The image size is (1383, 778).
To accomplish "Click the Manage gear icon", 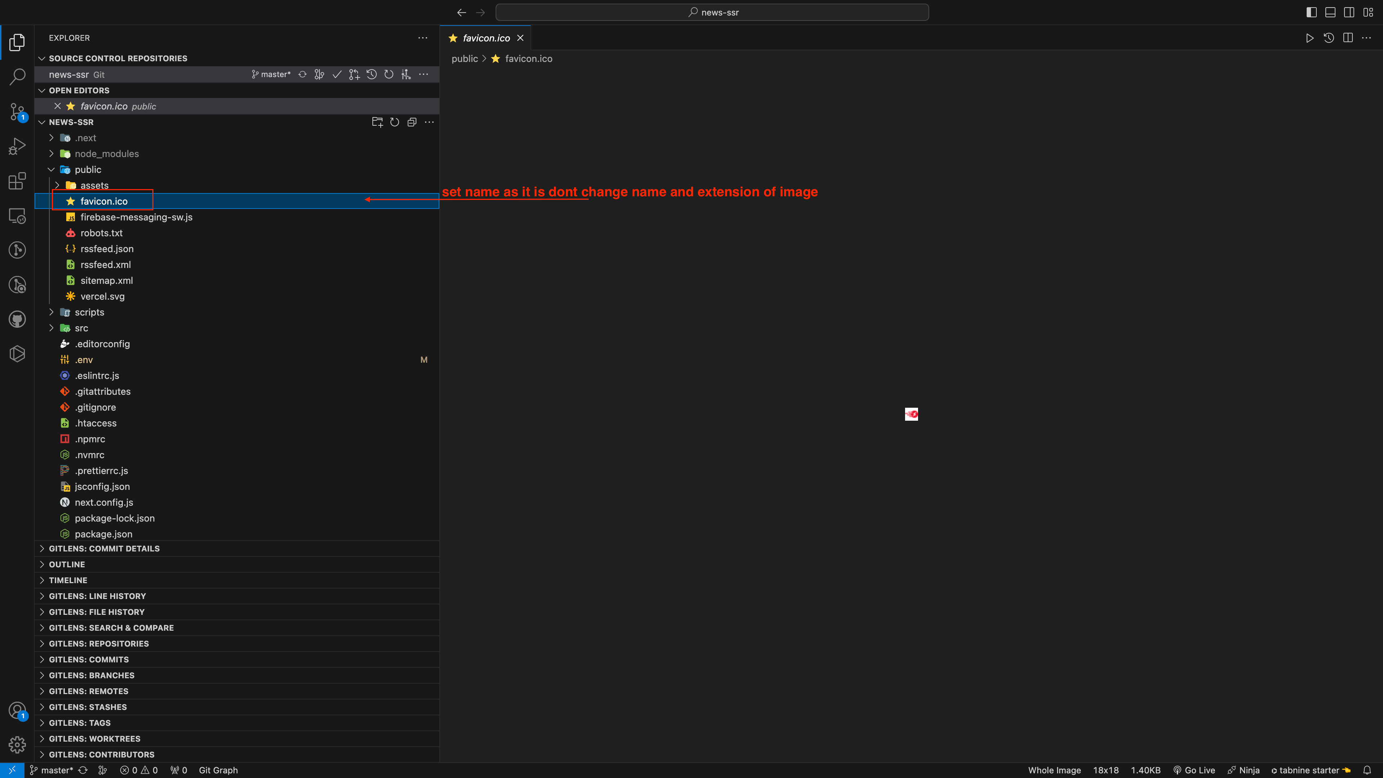I will click(17, 745).
